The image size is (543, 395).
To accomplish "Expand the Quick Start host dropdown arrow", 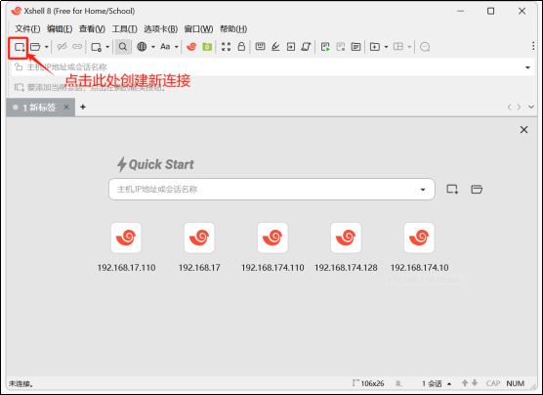I will tap(423, 190).
